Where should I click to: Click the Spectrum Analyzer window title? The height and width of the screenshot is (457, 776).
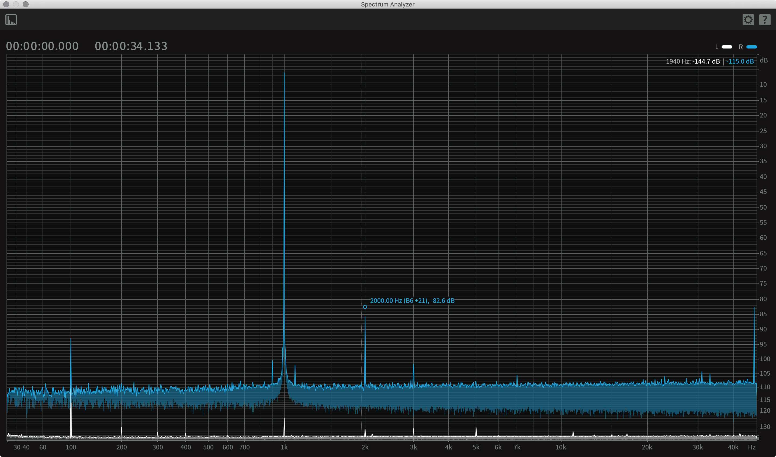coord(388,4)
